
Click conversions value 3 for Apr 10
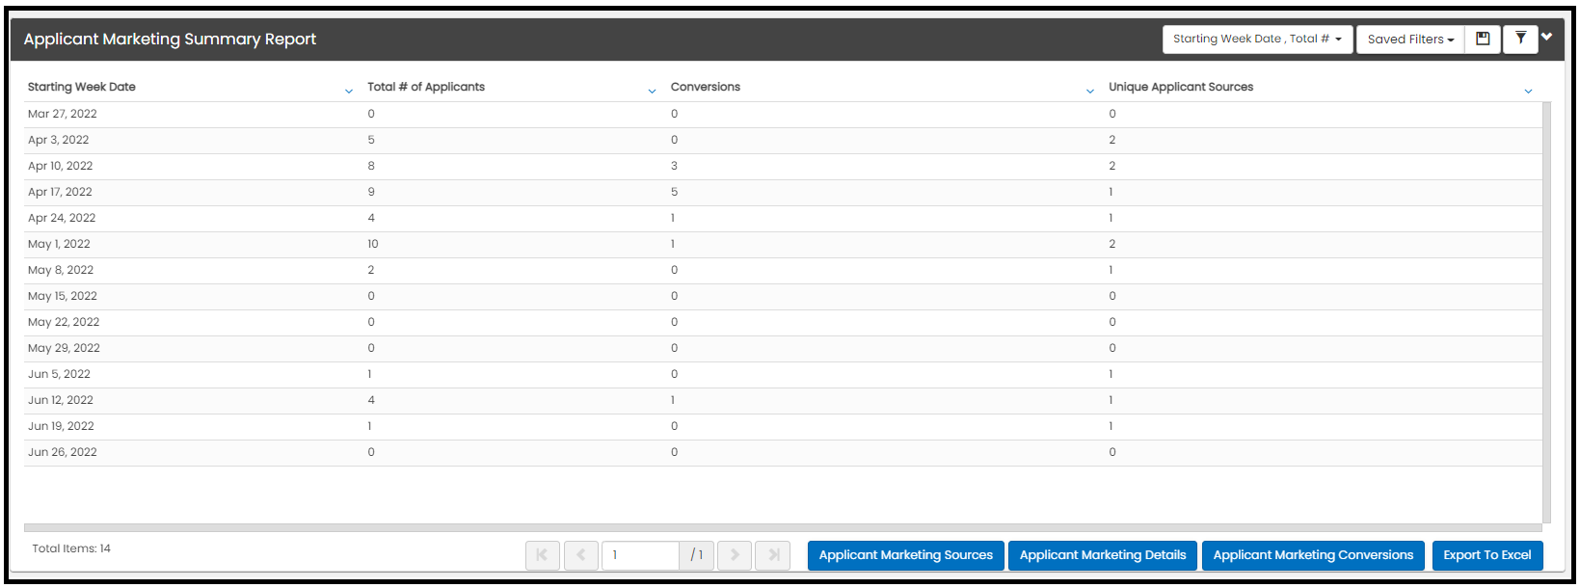(674, 166)
